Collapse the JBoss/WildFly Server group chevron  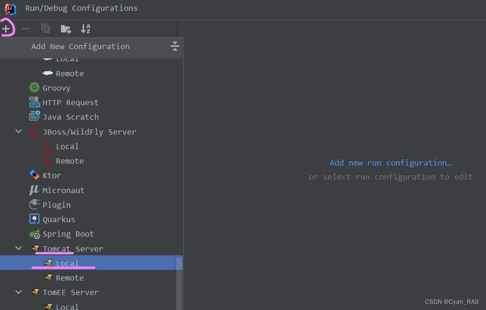coord(19,131)
